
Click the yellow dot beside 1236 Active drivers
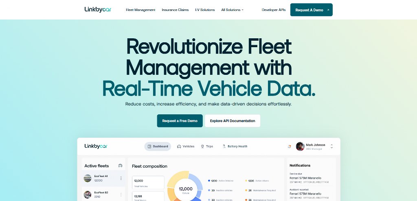(246, 181)
